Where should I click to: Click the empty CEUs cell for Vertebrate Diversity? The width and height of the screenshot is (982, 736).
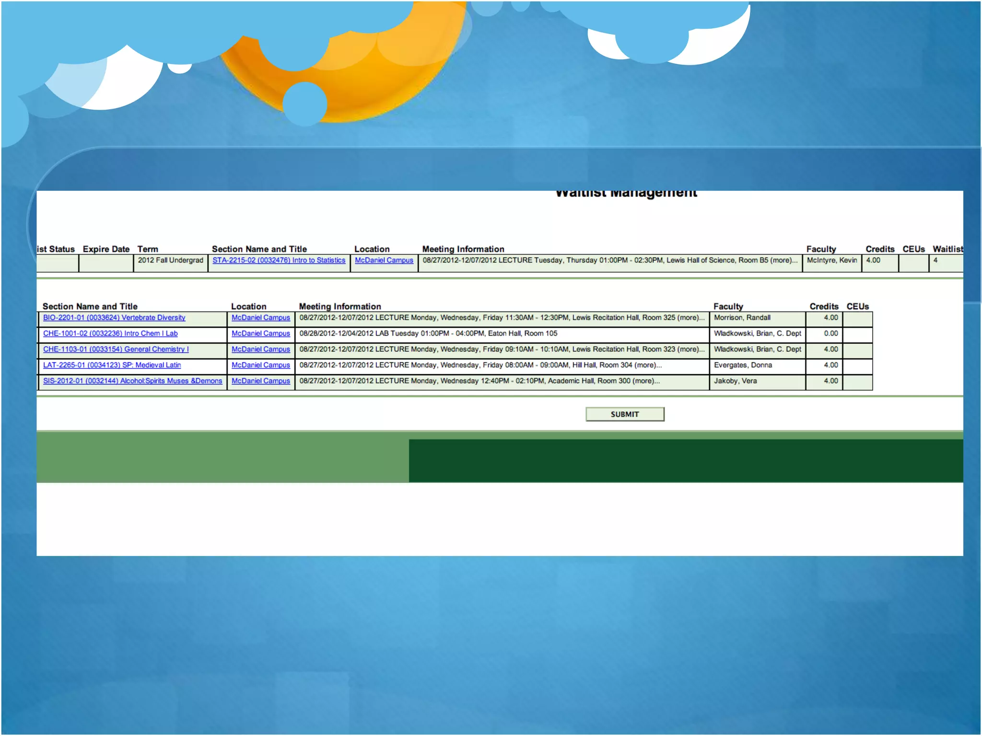(857, 318)
